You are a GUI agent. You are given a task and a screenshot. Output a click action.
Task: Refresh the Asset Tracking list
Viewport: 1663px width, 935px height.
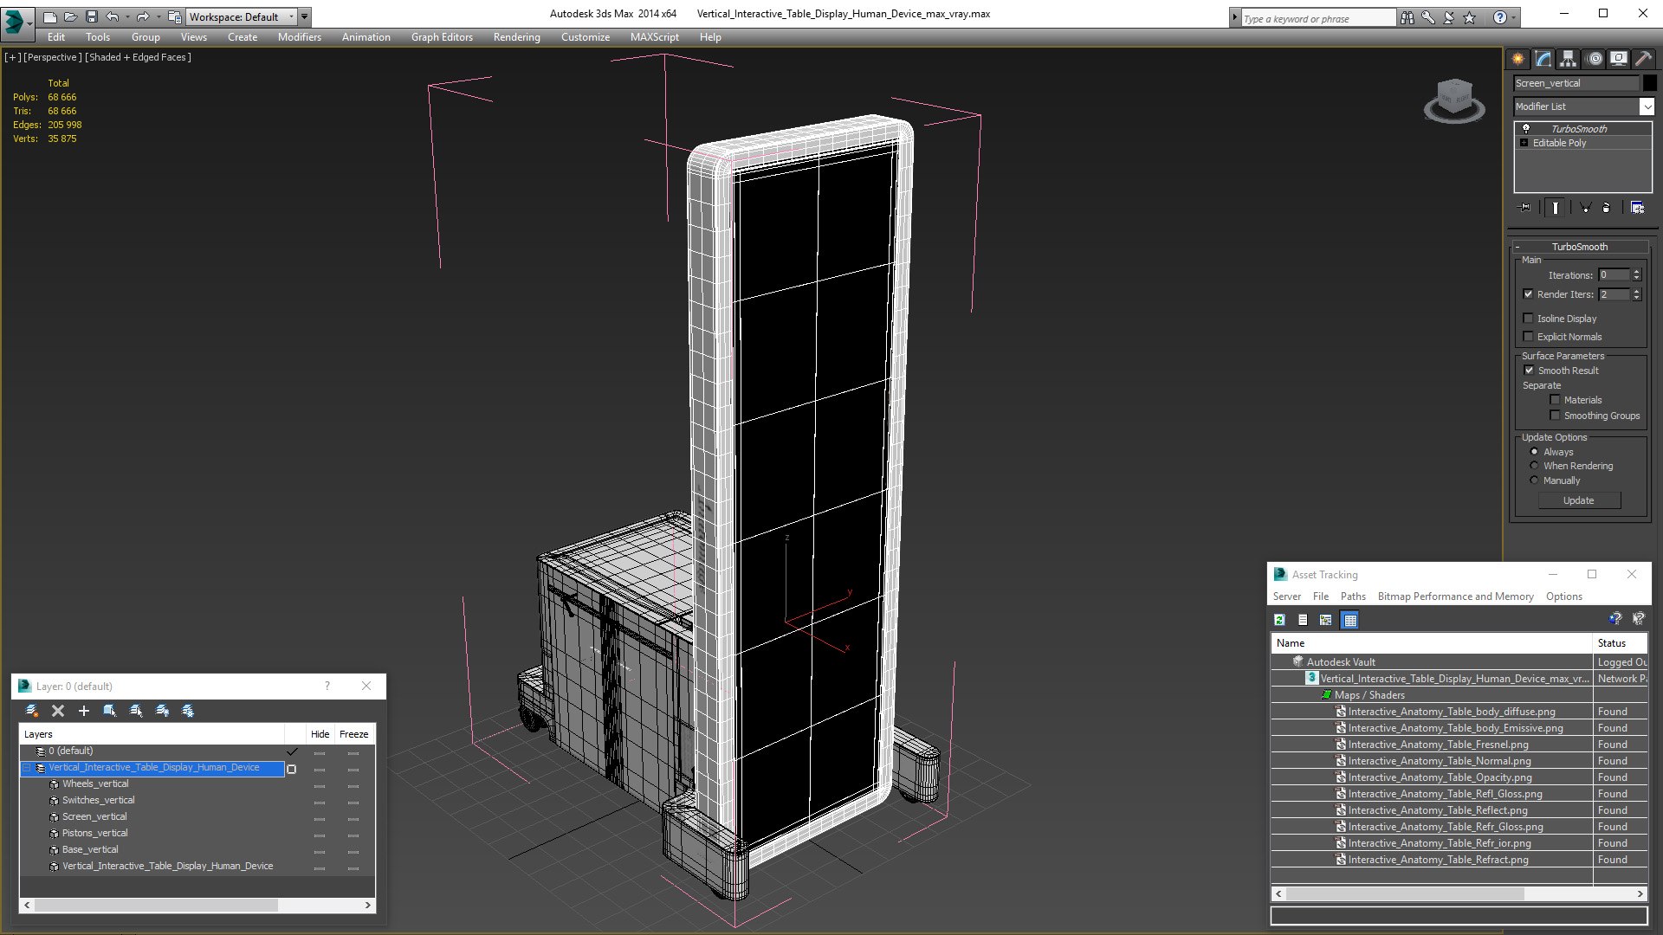1279,620
